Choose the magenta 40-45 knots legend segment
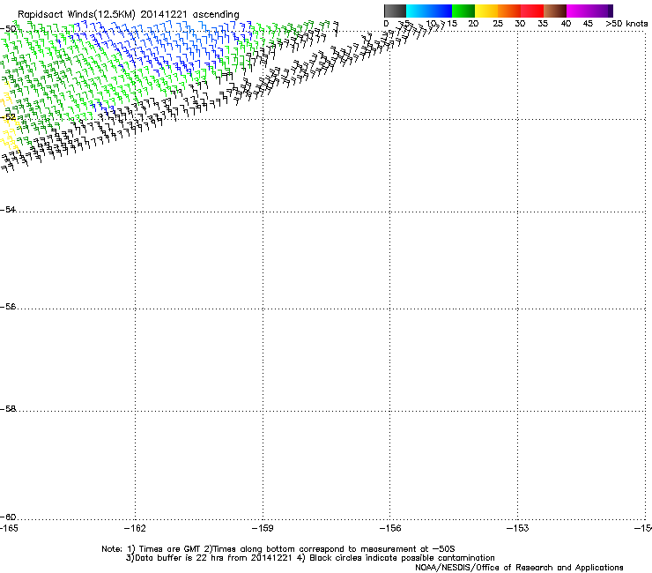 pos(578,11)
